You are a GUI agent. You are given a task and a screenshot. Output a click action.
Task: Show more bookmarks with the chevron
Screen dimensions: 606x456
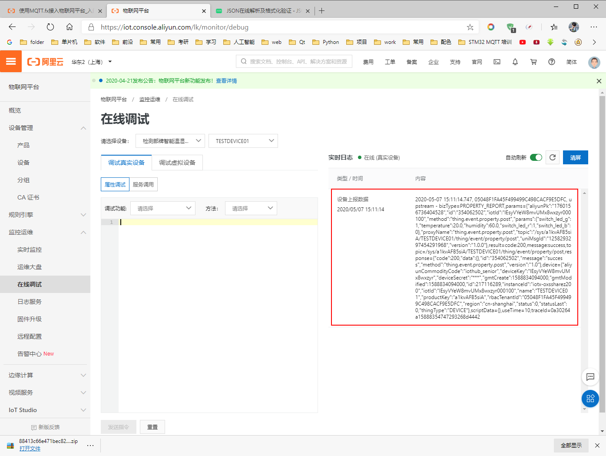click(x=594, y=42)
